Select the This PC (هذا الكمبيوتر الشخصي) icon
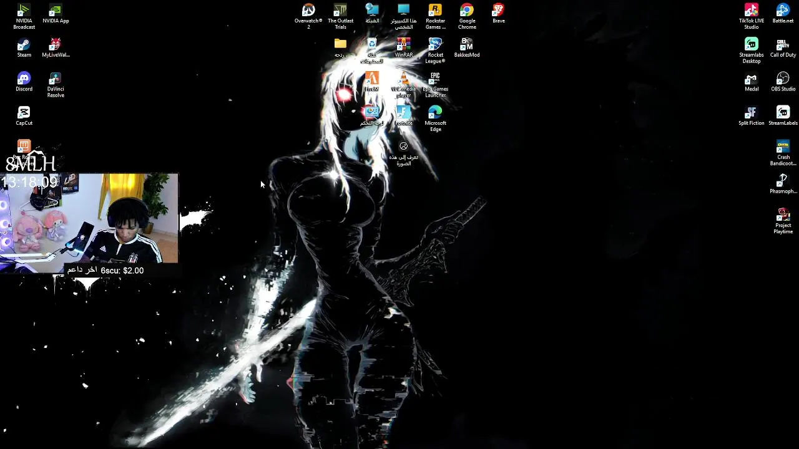This screenshot has height=449, width=799. [x=403, y=17]
